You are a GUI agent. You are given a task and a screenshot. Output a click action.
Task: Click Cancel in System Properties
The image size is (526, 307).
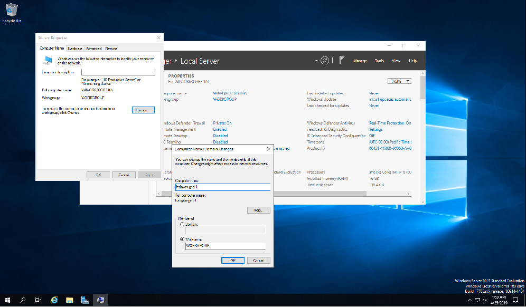click(124, 175)
